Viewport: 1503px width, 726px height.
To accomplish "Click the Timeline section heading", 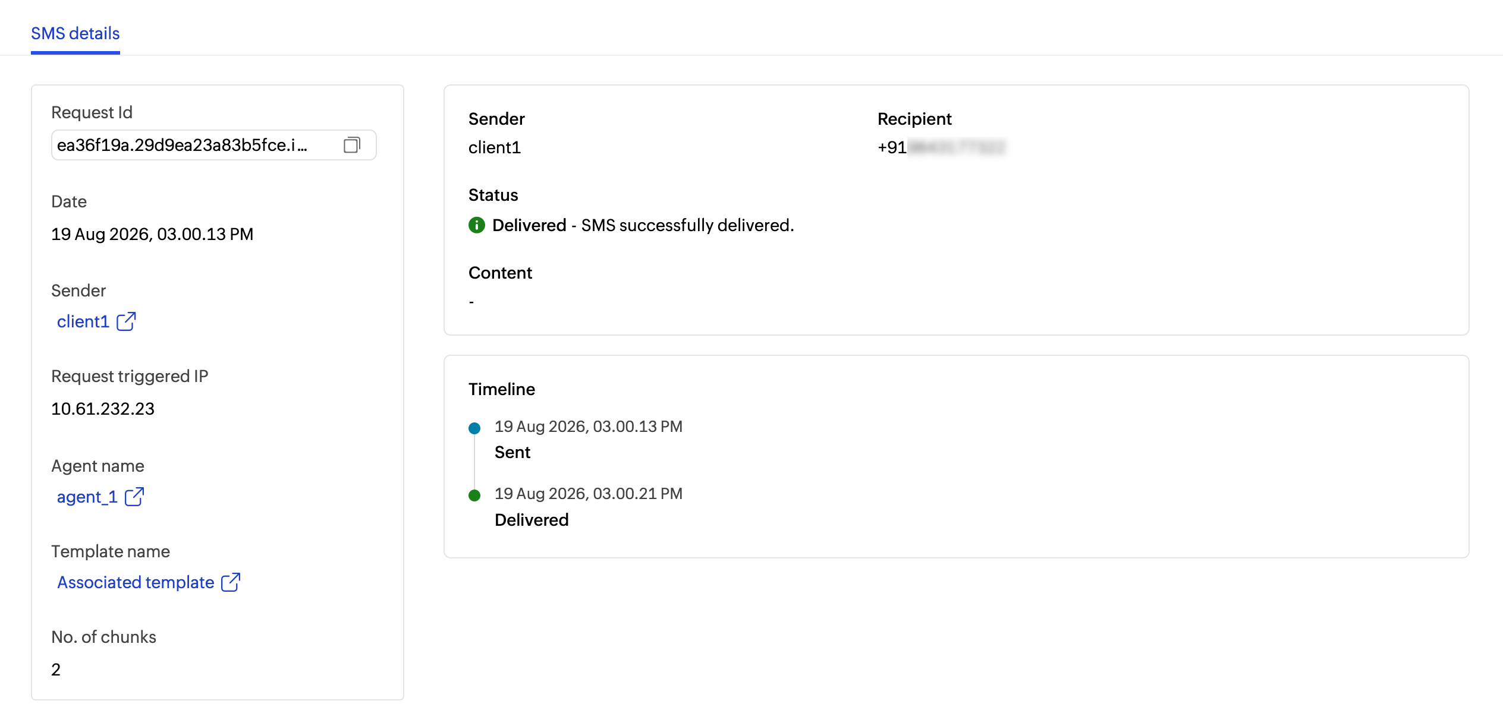I will (x=502, y=389).
